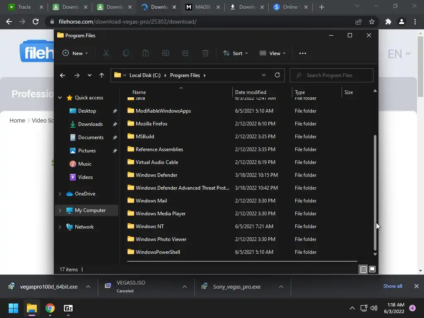
Task: Close the Chrome downloads bar
Action: tap(417, 286)
